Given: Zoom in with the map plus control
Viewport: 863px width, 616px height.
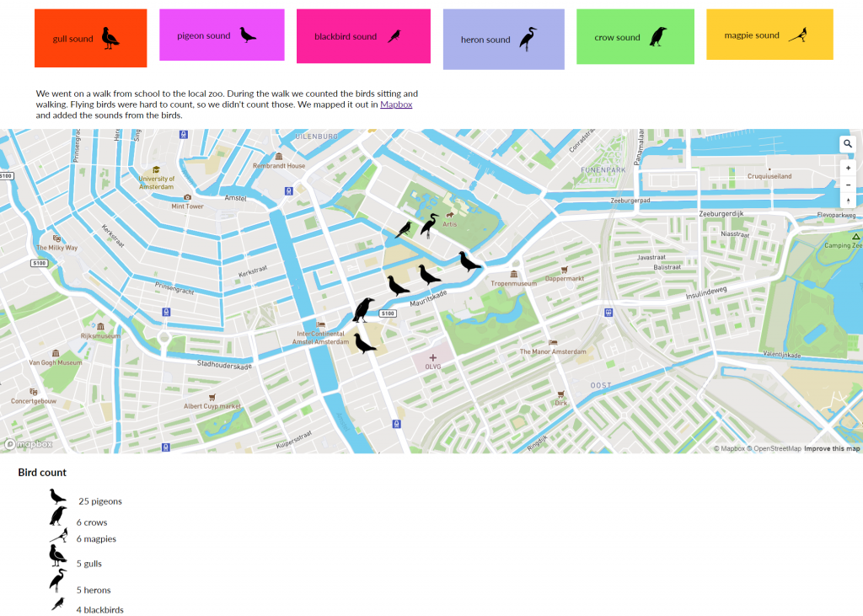Looking at the screenshot, I should tap(848, 168).
